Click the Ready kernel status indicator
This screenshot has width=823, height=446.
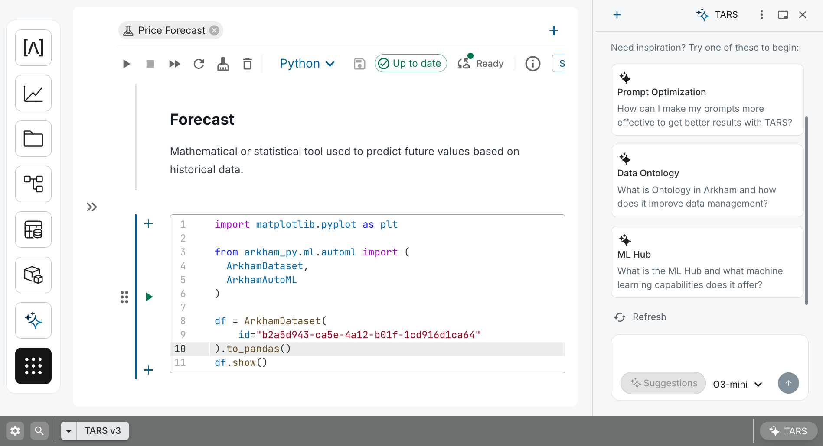(x=480, y=64)
